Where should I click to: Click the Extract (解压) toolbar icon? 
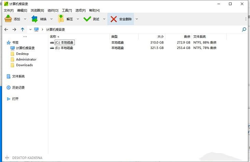click(61, 19)
